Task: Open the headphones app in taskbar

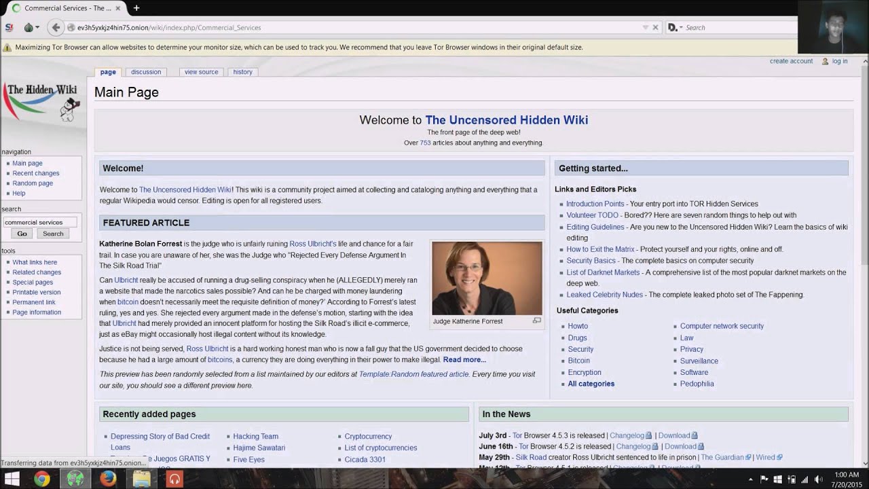Action: 174,479
